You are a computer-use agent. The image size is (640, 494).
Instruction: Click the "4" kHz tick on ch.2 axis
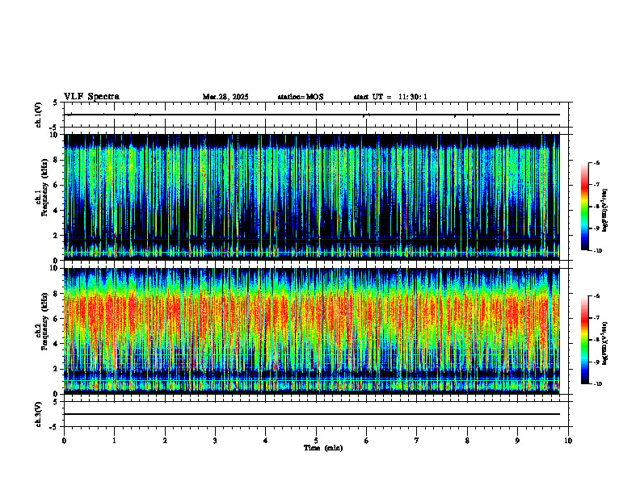click(57, 344)
